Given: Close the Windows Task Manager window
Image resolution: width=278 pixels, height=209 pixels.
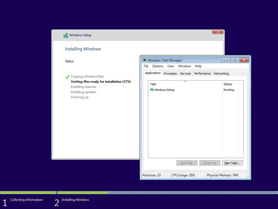Looking at the screenshot, I should (x=244, y=60).
